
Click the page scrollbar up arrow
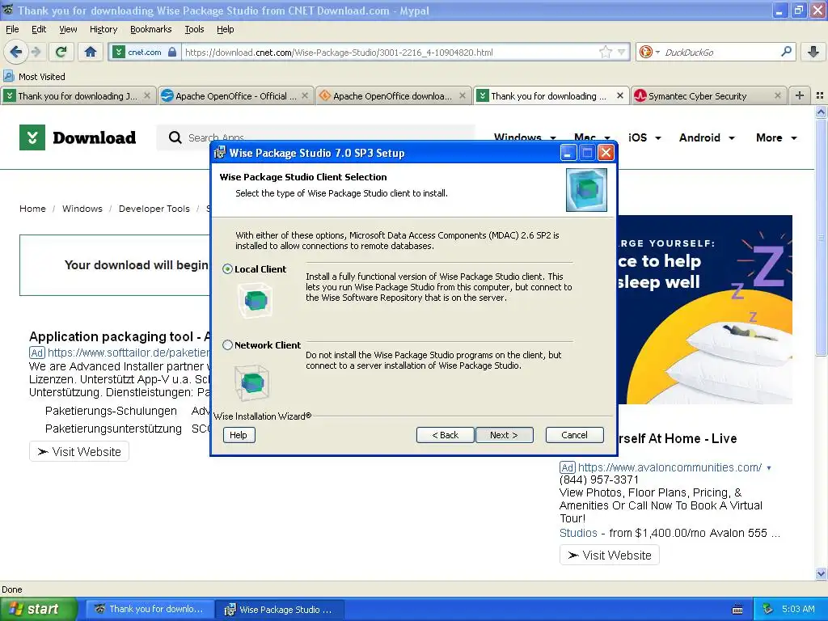pyautogui.click(x=821, y=112)
